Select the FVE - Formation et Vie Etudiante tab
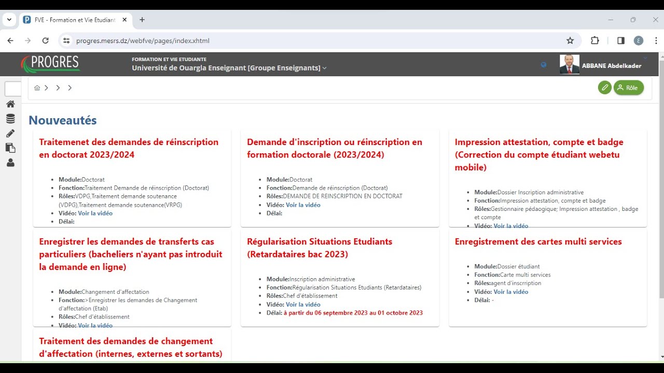 pyautogui.click(x=75, y=20)
